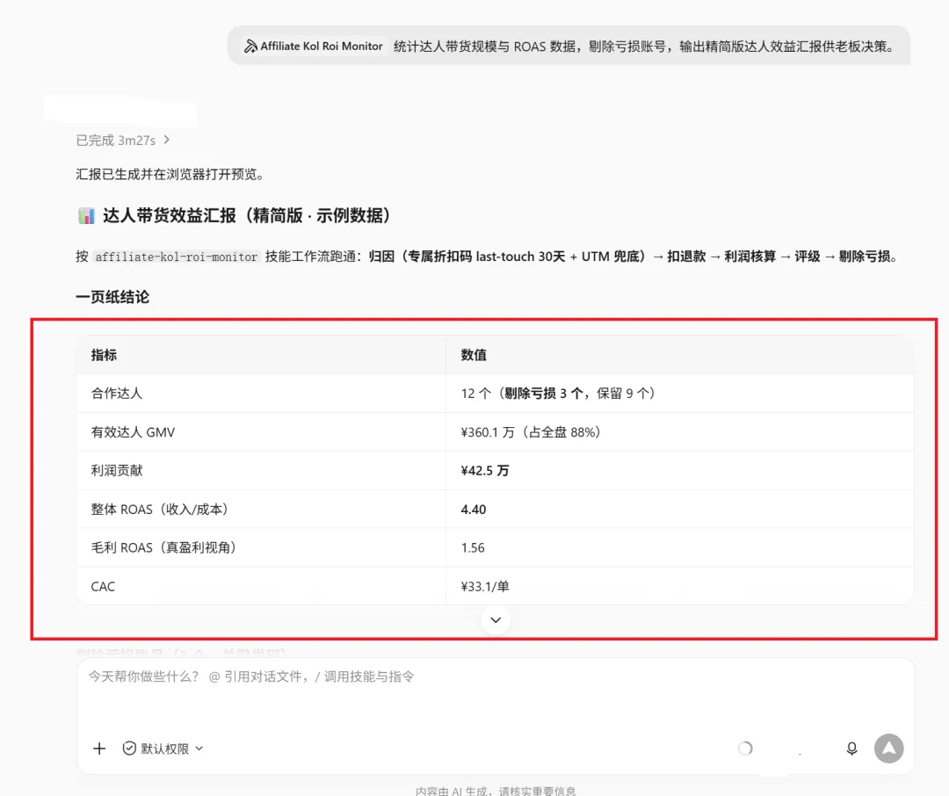Click the Affiliate Kol Roi Monitor skill tag
This screenshot has height=796, width=949.
(314, 46)
